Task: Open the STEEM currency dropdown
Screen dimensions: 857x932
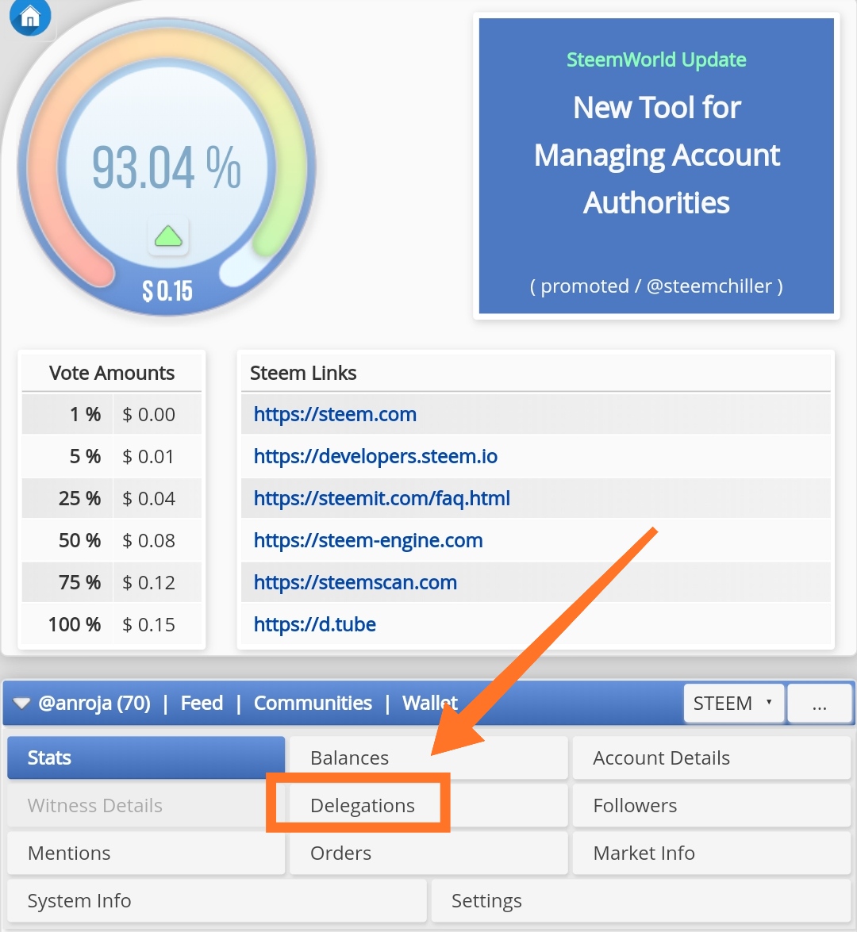Action: (x=734, y=703)
